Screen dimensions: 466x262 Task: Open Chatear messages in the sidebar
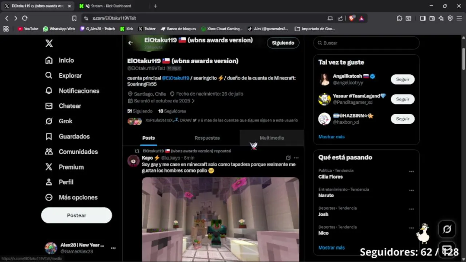click(63, 106)
